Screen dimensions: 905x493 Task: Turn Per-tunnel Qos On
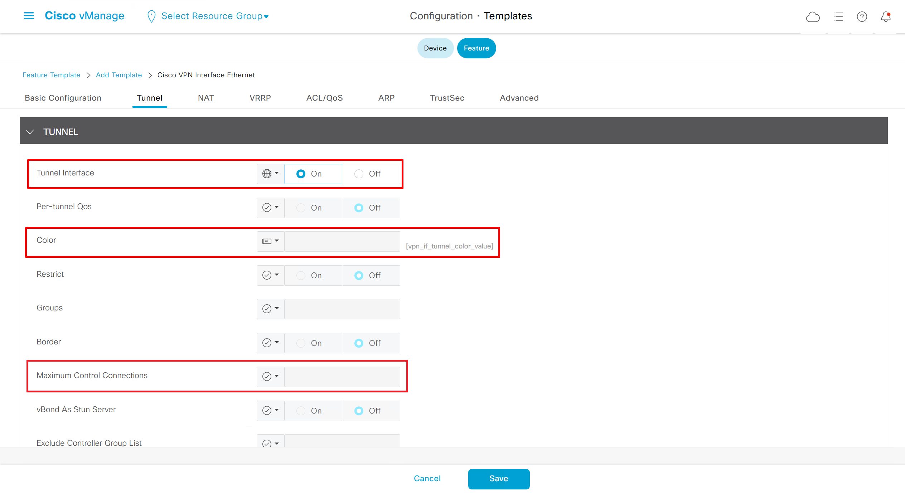click(x=301, y=208)
